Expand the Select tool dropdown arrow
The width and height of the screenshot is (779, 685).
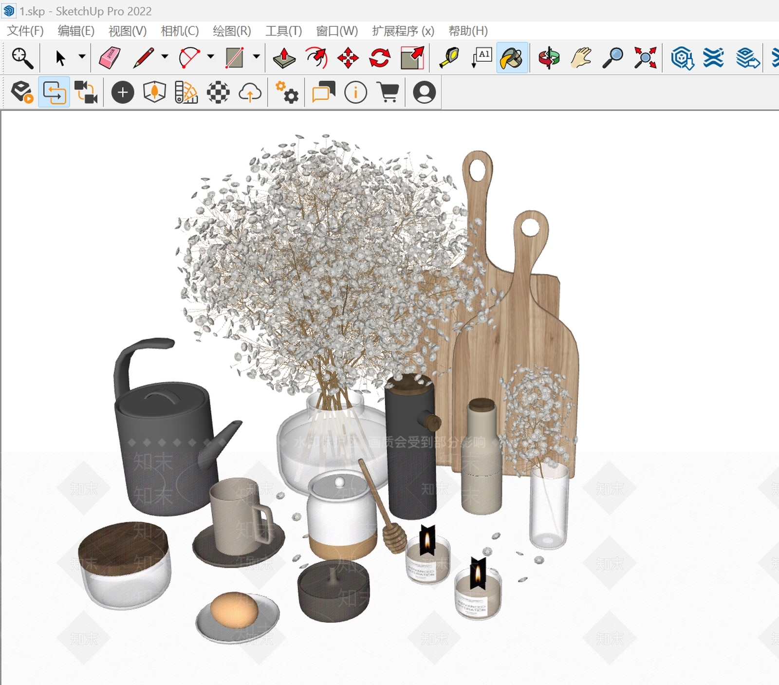click(82, 56)
